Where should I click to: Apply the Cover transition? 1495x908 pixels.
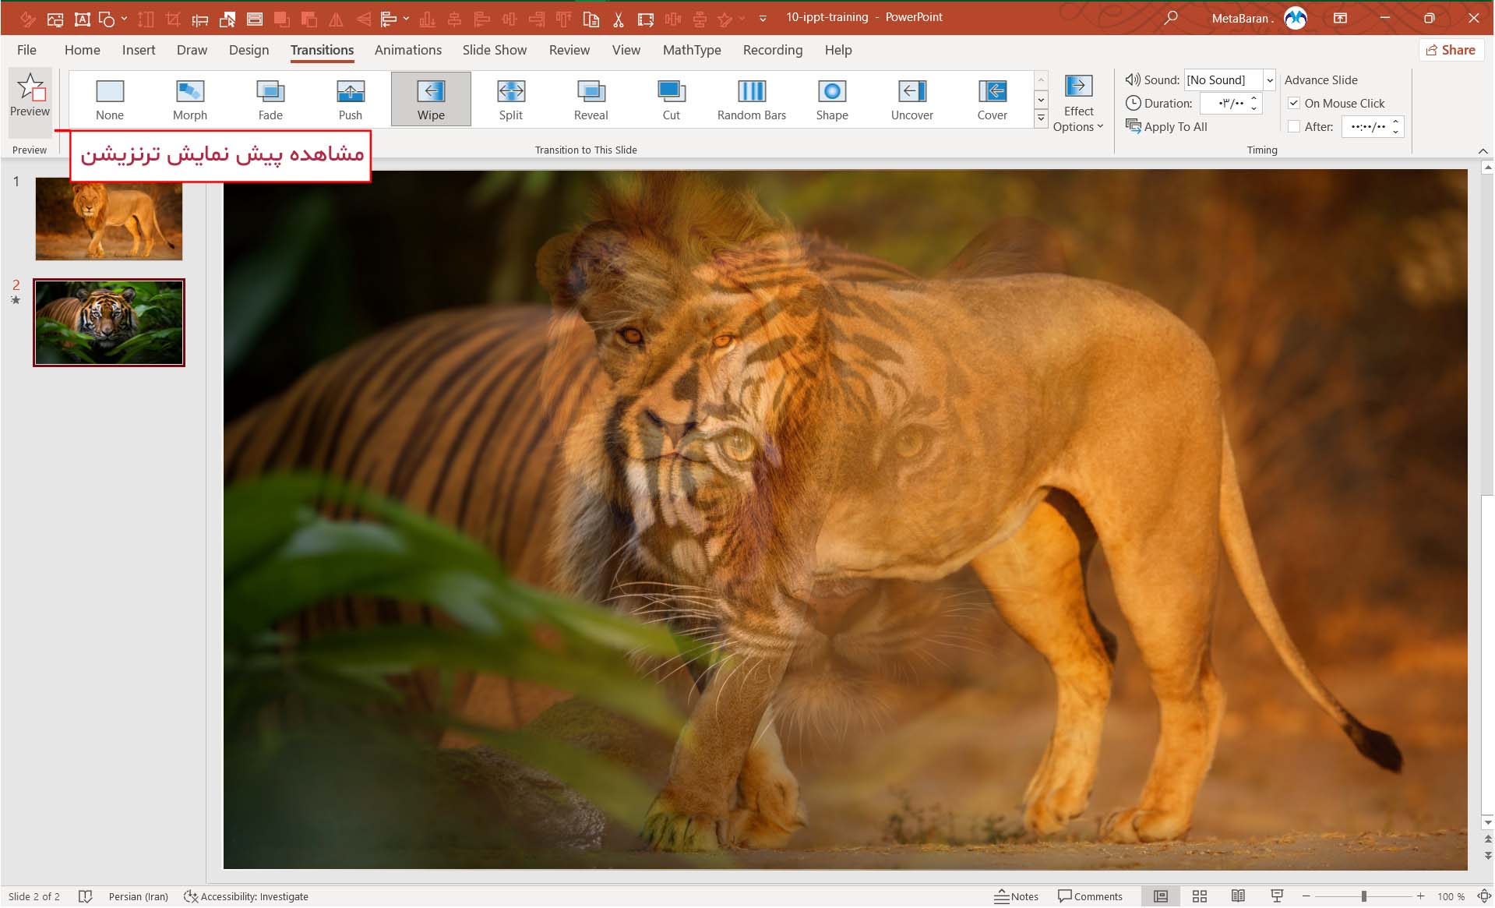point(992,99)
